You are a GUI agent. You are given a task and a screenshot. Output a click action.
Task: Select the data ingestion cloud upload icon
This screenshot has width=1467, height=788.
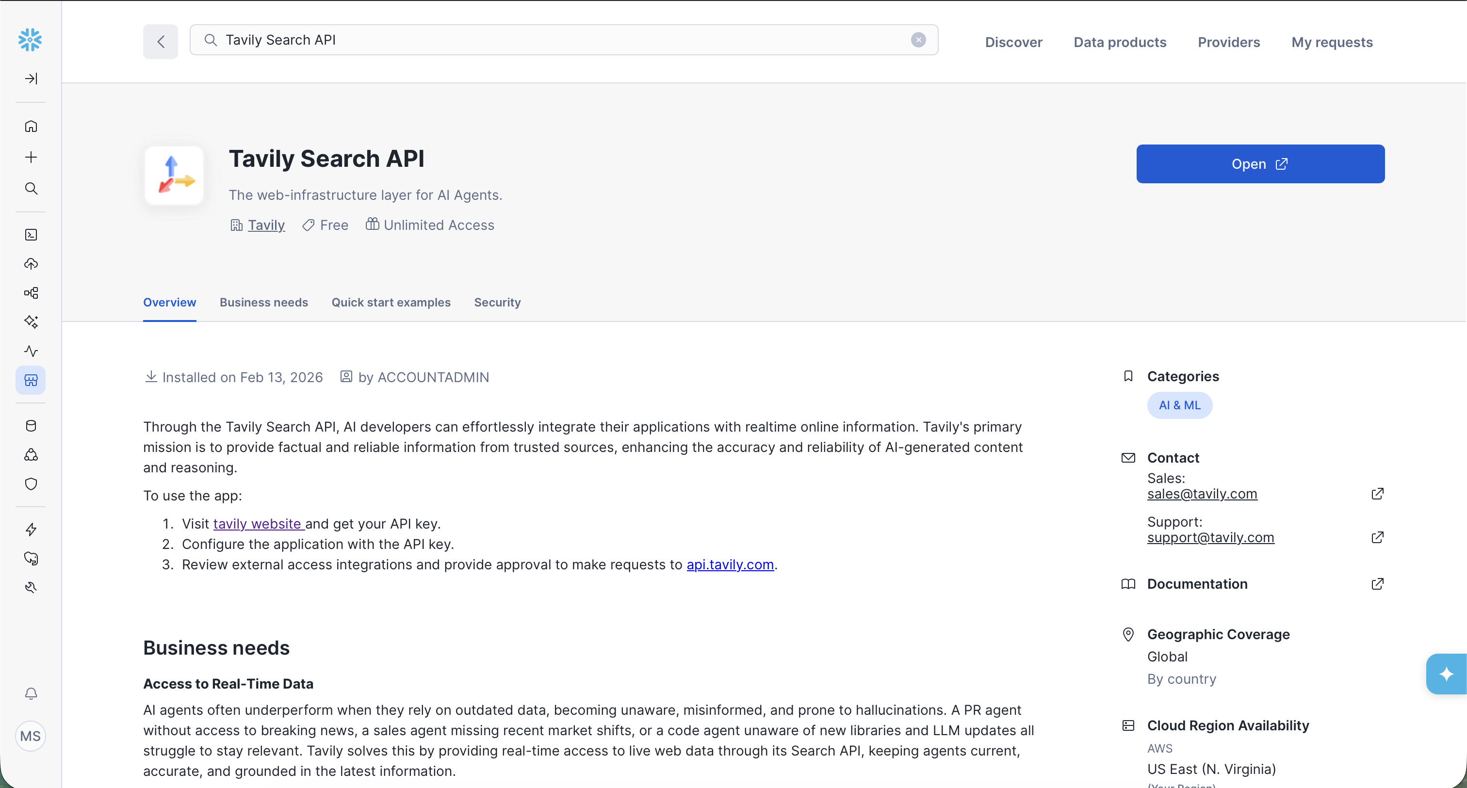click(31, 264)
